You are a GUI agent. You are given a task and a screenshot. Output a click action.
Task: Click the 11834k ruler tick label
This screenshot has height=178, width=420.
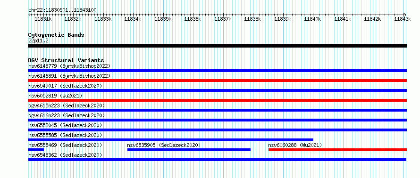click(x=133, y=19)
